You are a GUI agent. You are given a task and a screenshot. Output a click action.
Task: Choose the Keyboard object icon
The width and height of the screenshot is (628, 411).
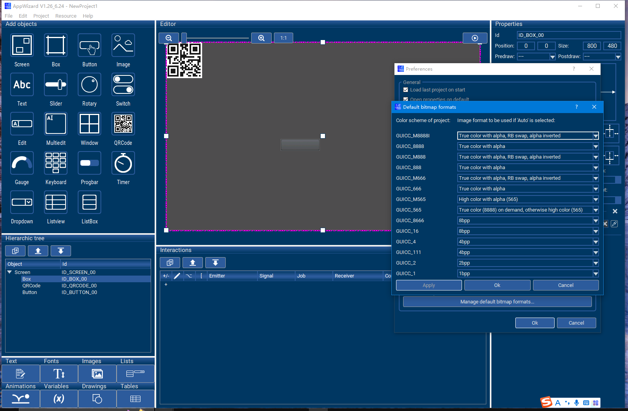coord(56,163)
